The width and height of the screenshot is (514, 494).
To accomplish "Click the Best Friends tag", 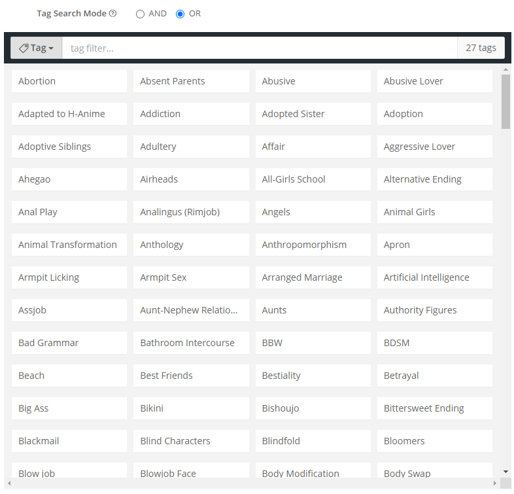I will coord(191,376).
